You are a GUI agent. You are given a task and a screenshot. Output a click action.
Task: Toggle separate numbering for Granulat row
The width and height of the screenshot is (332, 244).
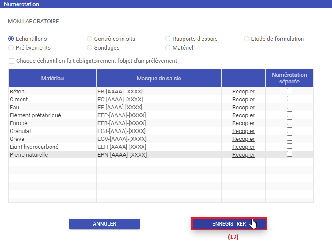[289, 130]
